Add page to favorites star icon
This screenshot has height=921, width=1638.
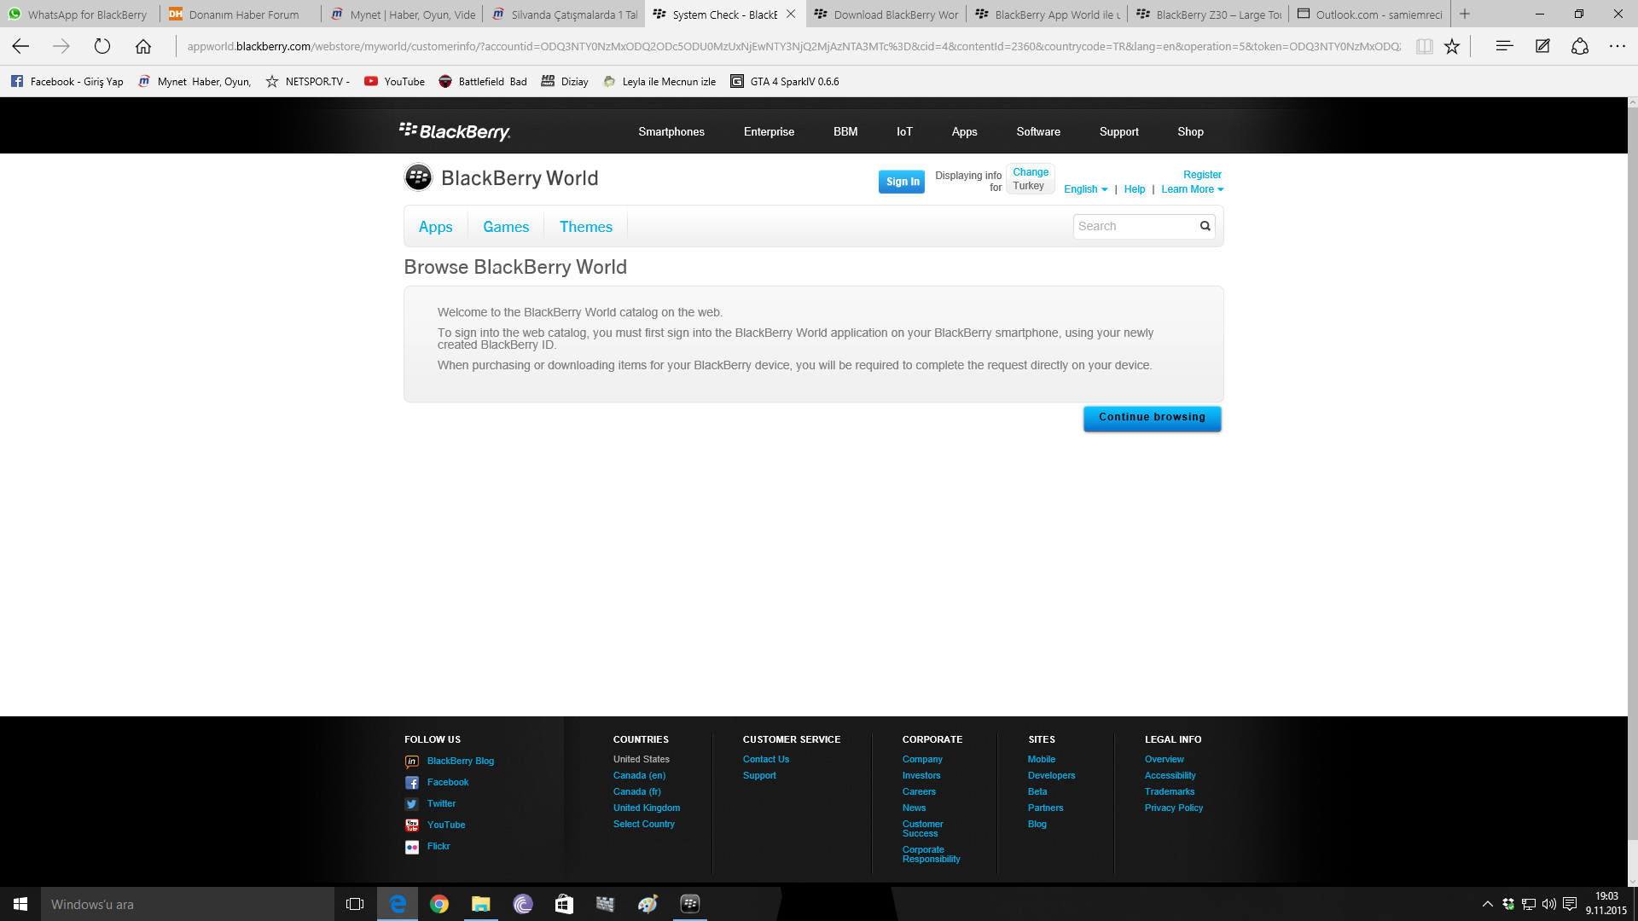[1452, 46]
